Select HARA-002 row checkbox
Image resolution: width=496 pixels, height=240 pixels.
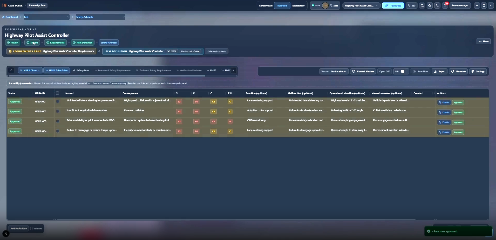[57, 111]
